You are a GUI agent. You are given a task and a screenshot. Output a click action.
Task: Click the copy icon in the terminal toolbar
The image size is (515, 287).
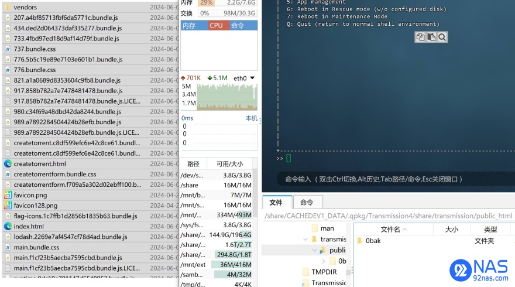click(x=420, y=37)
